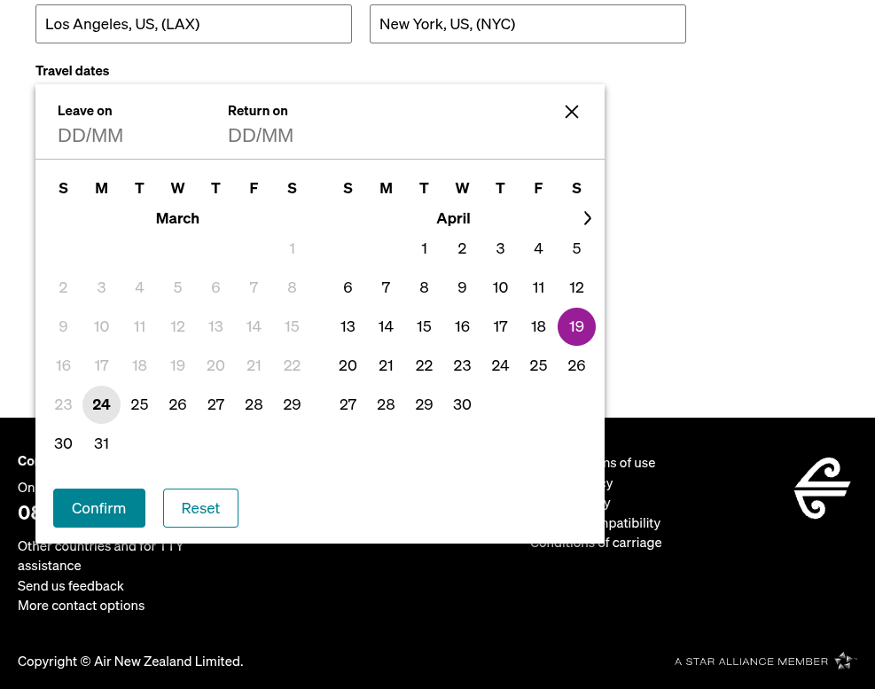Select March 24 in the calendar
This screenshot has height=689, width=875.
pyautogui.click(x=102, y=405)
